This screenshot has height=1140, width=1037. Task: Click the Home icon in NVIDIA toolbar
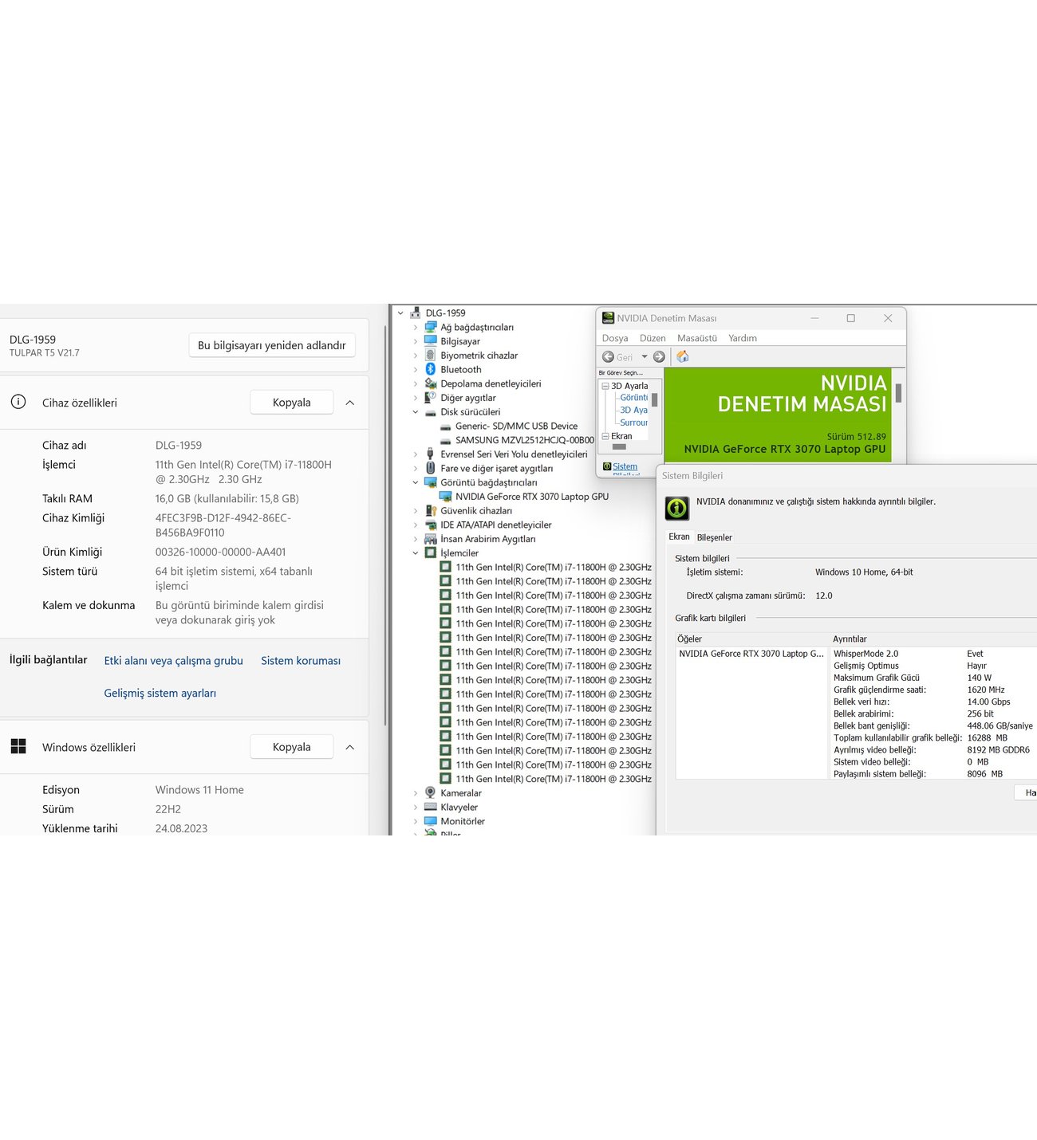click(x=683, y=357)
